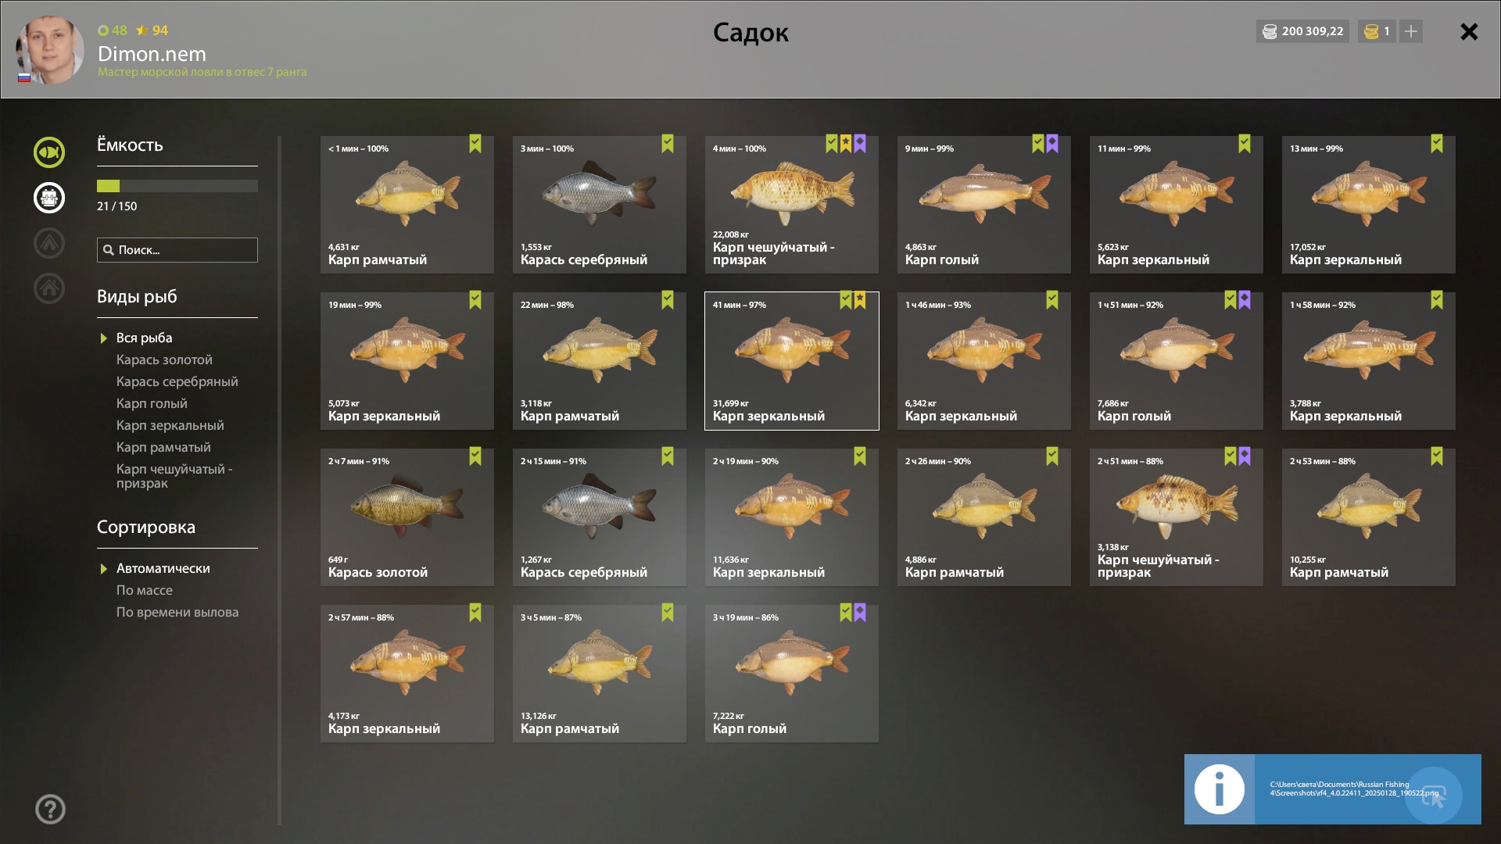This screenshot has height=844, width=1501.
Task: Click the capacity progress bar
Action: [x=177, y=186]
